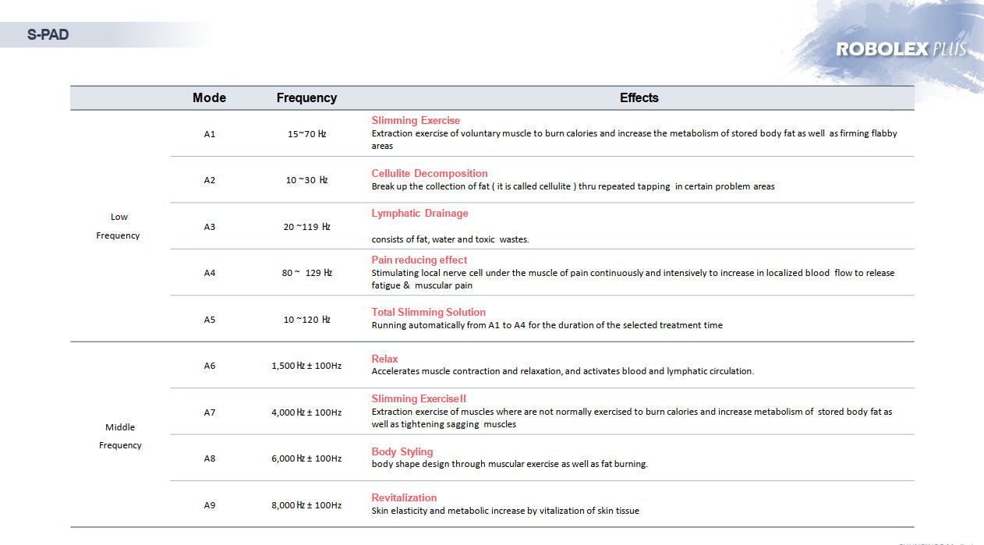Viewport: 984px width, 545px height.
Task: Select mode cell A3
Action: pyautogui.click(x=210, y=227)
